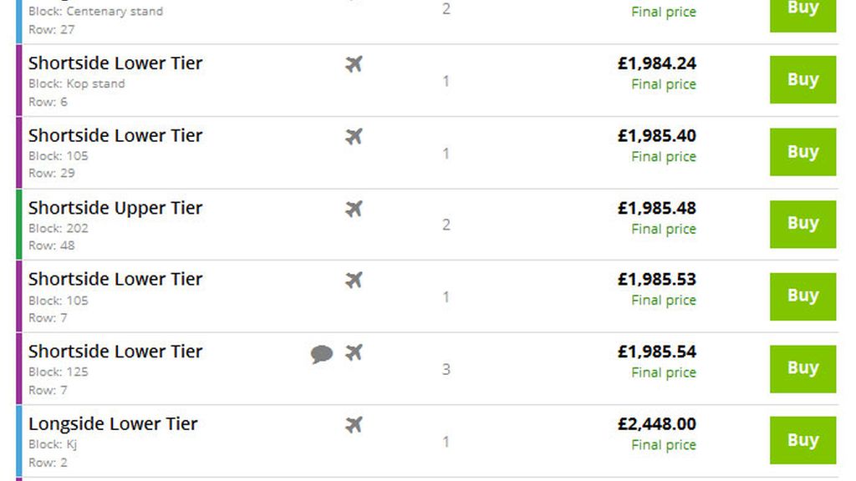Click the speech bubble icon on the Block 125 listing
Screen dimensions: 856x481
click(322, 354)
